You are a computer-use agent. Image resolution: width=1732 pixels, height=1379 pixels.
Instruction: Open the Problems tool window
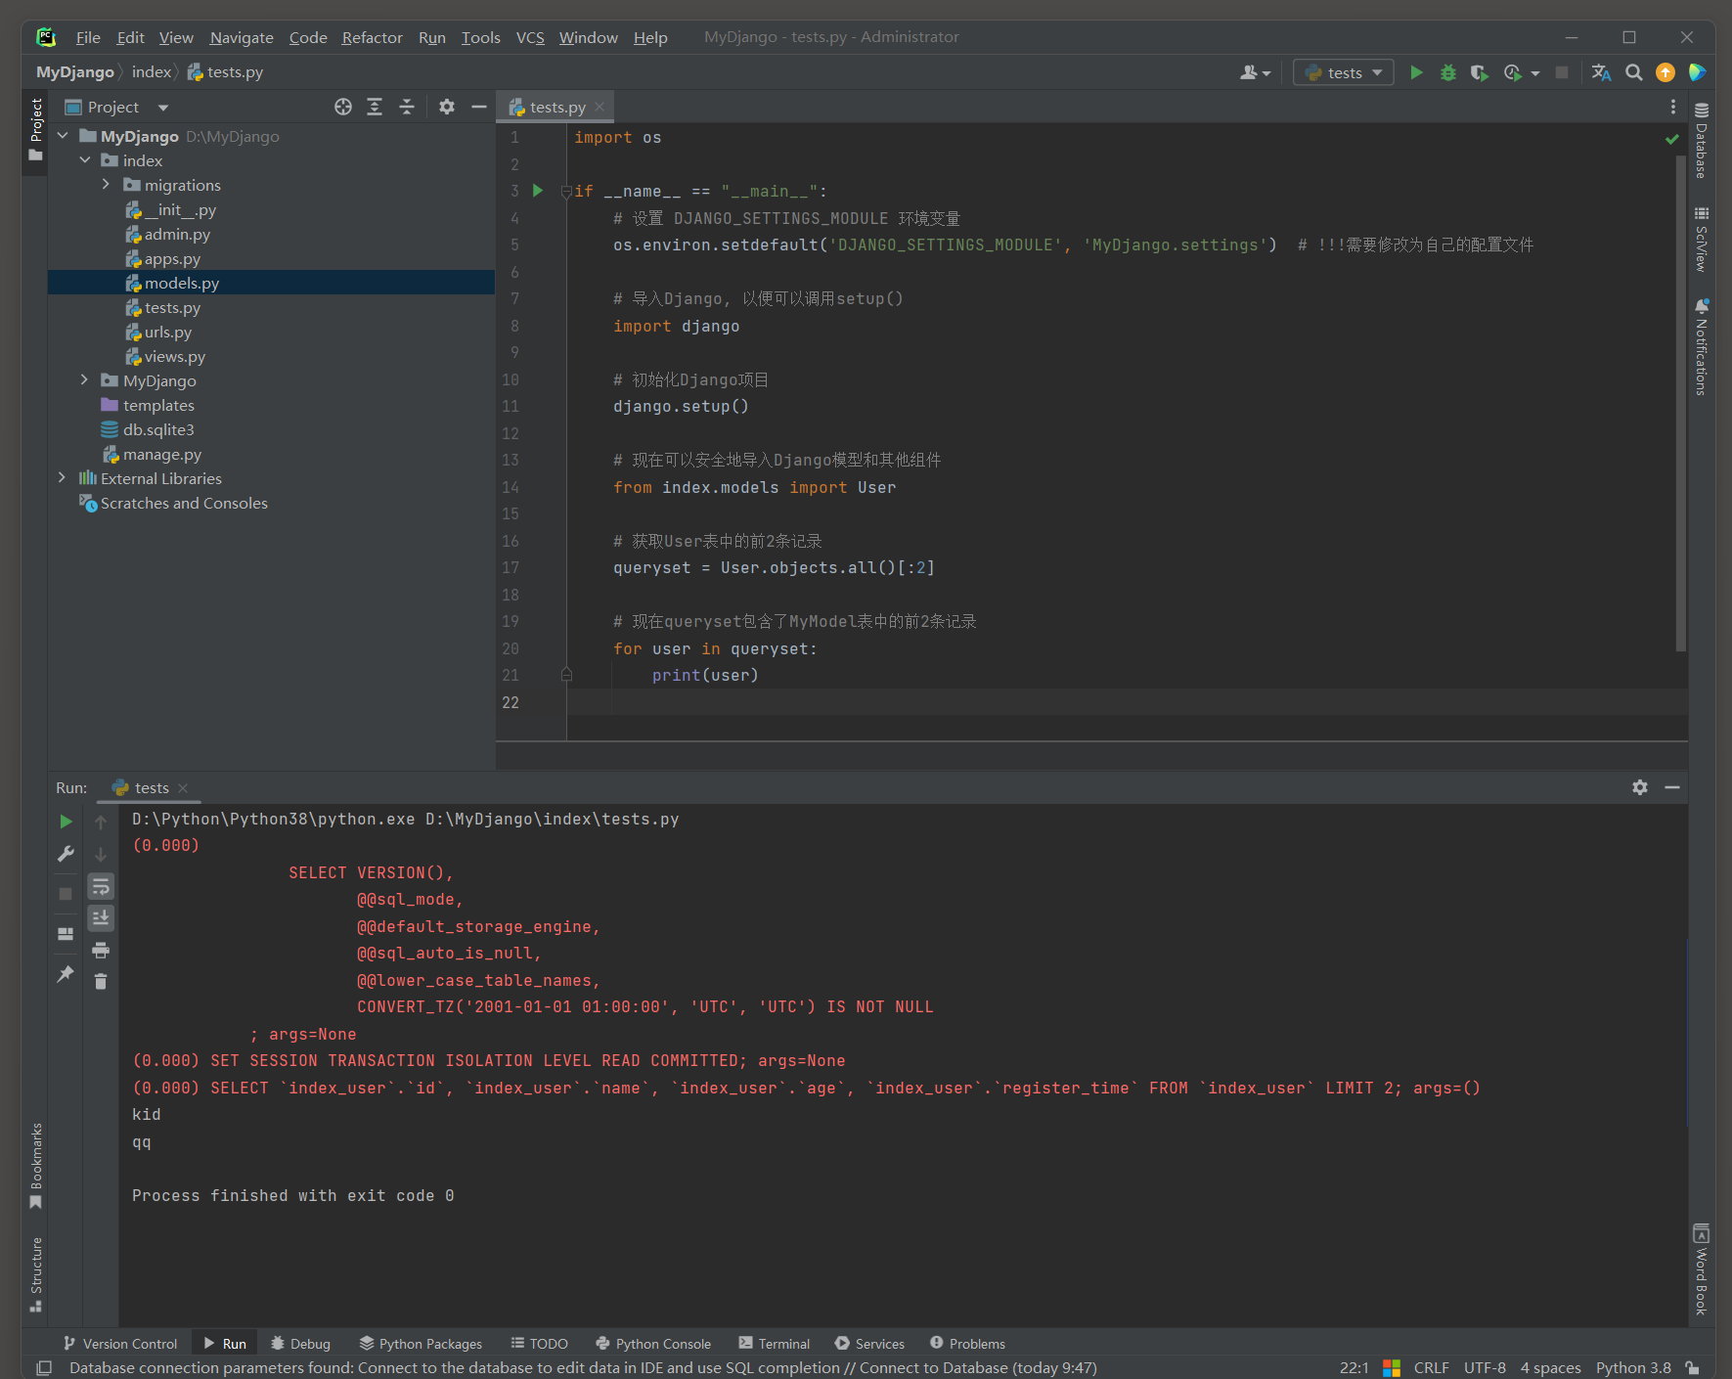point(967,1344)
